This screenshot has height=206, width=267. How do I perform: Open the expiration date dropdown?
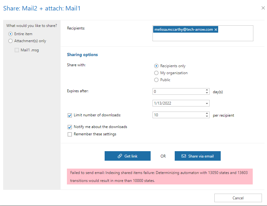click(x=207, y=103)
